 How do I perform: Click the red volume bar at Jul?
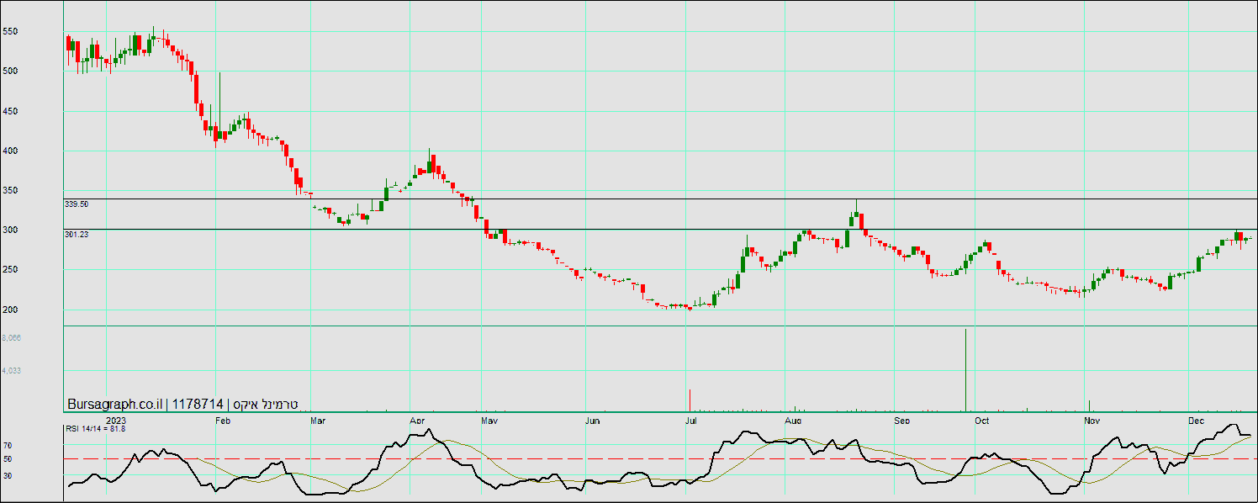click(690, 400)
